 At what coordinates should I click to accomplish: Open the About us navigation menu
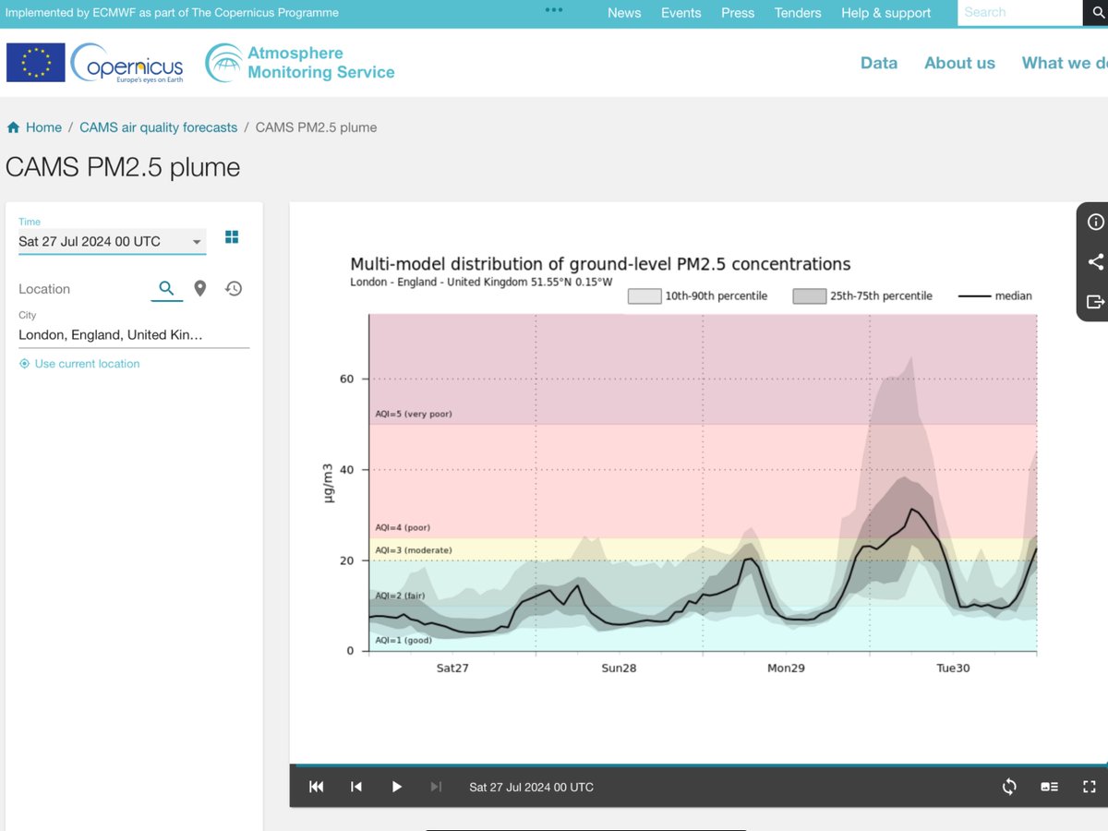coord(960,63)
